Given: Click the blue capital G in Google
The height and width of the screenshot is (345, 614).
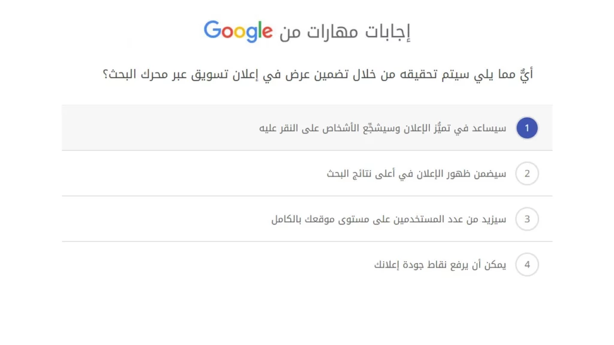Looking at the screenshot, I should pyautogui.click(x=211, y=31).
